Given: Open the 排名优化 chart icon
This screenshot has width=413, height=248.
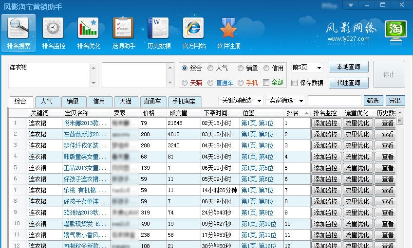Looking at the screenshot, I should coord(88,28).
